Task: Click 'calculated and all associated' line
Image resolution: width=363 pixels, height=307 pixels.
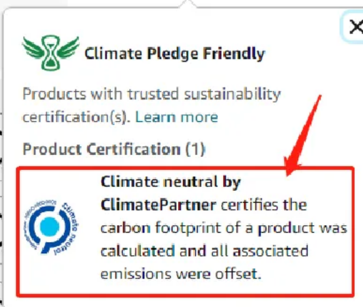Action: tap(204, 251)
